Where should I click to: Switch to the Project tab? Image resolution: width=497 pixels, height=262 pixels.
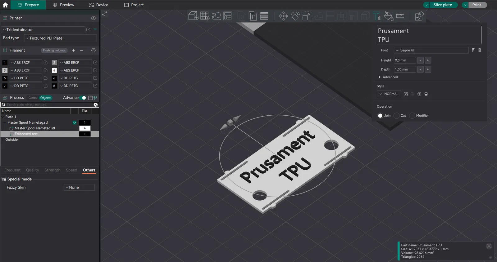(x=134, y=5)
